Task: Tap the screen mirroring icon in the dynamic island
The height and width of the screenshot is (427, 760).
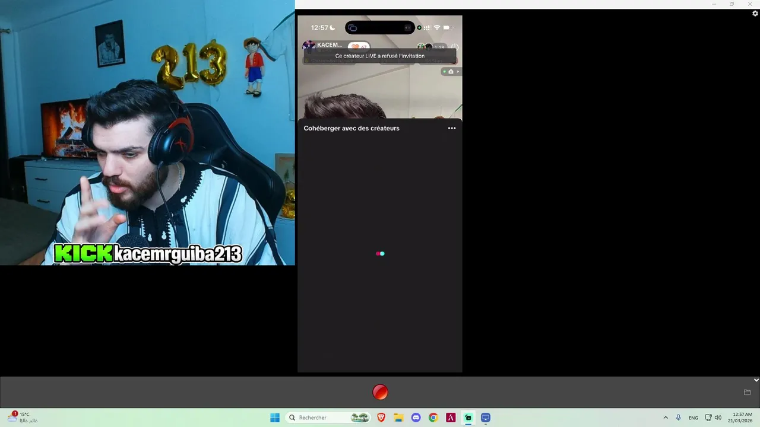Action: click(353, 28)
